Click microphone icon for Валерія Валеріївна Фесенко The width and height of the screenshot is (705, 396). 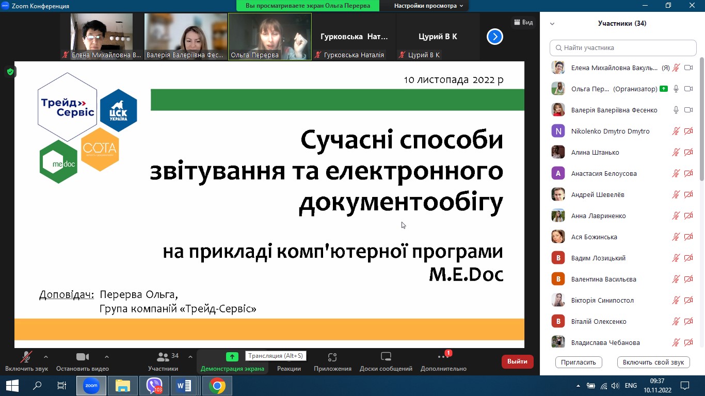pyautogui.click(x=676, y=110)
